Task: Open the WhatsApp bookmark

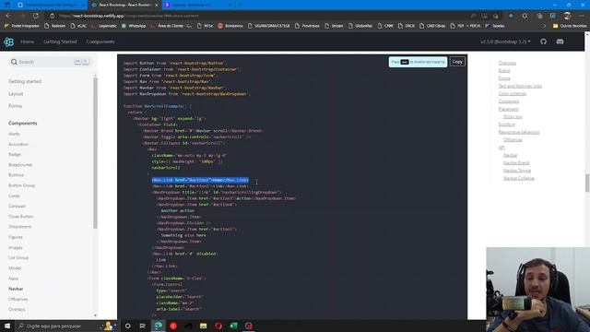Action: 134,26
